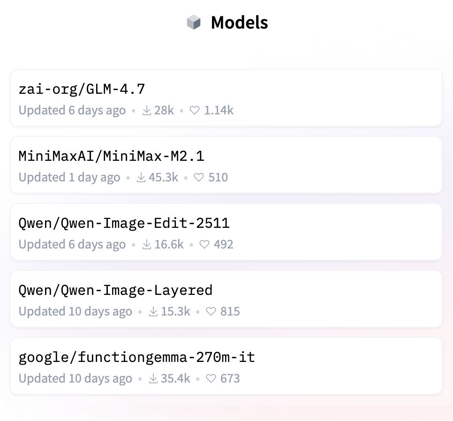This screenshot has height=421, width=453.
Task: Click the download icon beside 16.6k
Action: [x=147, y=245]
